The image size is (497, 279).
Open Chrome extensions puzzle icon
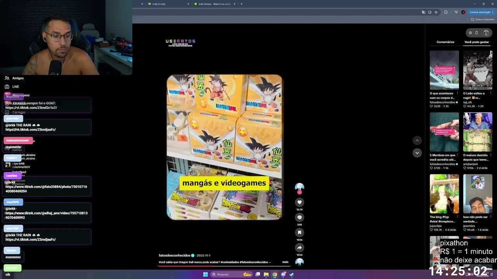(446, 12)
